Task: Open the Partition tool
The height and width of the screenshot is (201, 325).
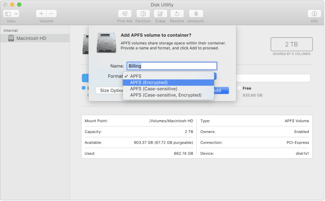Action: click(x=143, y=14)
